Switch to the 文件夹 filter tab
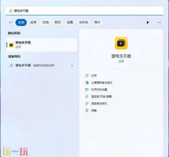 [x=84, y=22]
